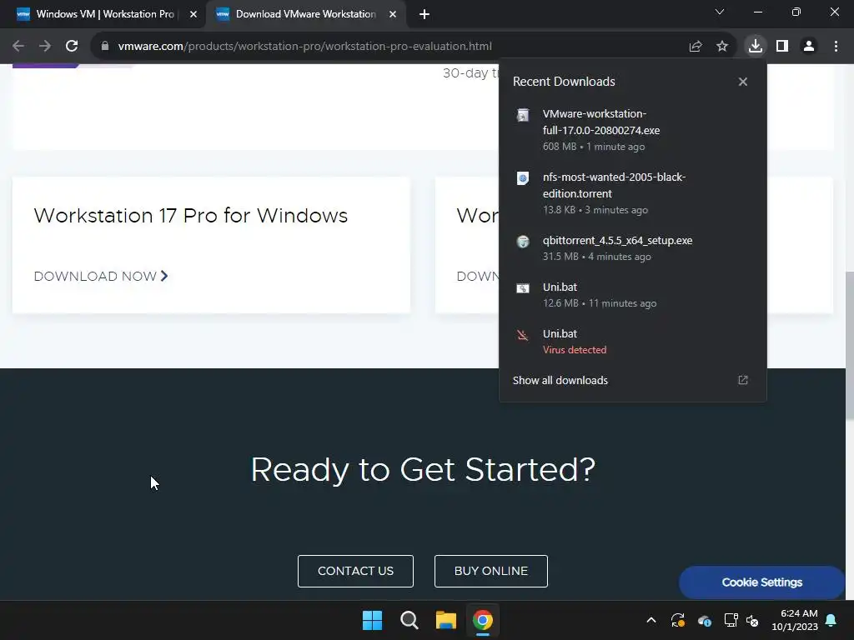This screenshot has height=640, width=854.
Task: Click the CONTACT US button
Action: point(355,571)
